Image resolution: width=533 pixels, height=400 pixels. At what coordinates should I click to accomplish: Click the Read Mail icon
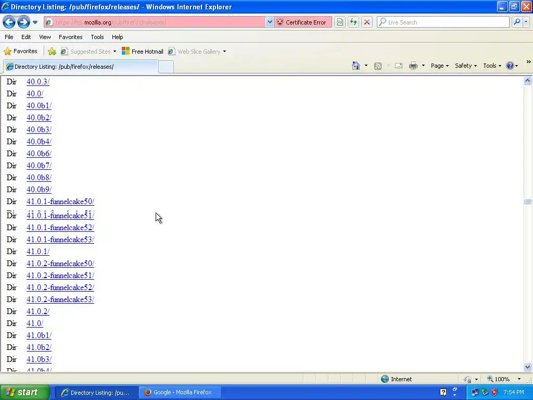(399, 66)
